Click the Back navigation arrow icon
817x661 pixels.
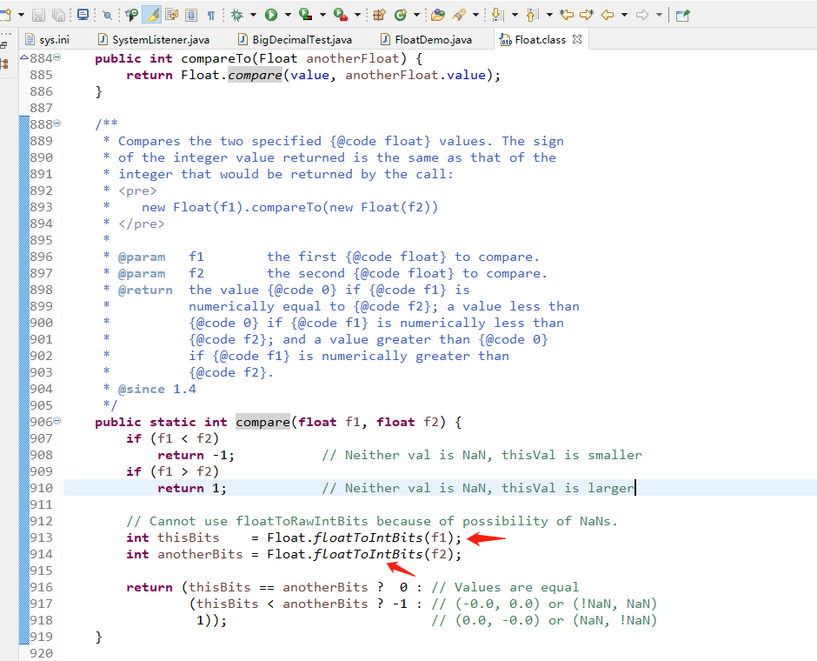(608, 15)
